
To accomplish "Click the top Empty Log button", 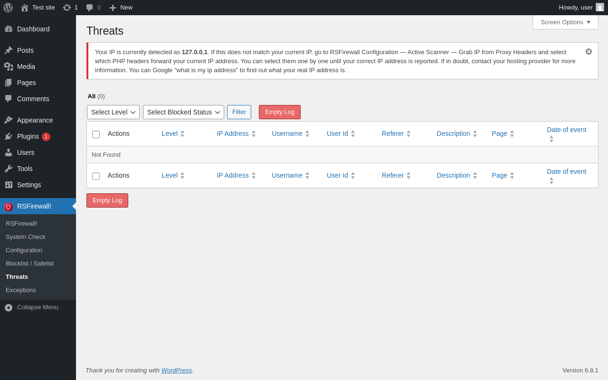I will point(280,112).
